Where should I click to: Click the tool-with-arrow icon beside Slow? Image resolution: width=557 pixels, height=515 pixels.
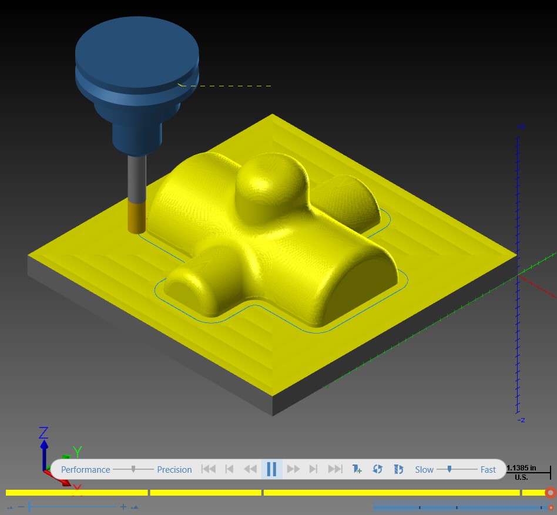(398, 469)
